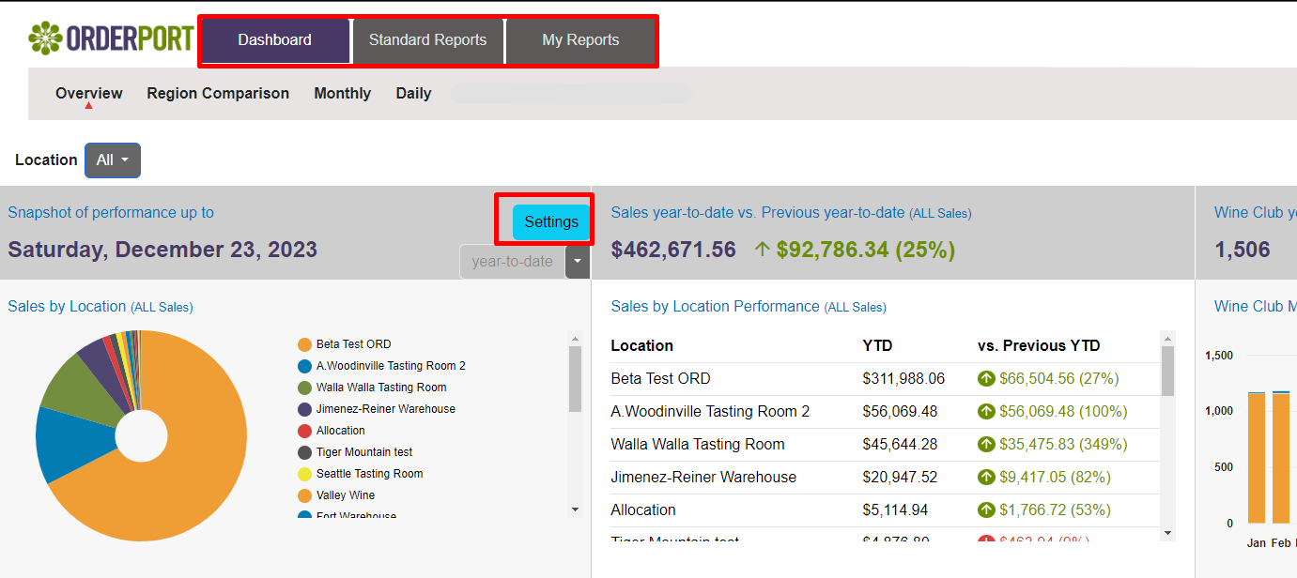1297x578 pixels.
Task: Select the Overview sub-tab
Action: (x=89, y=93)
